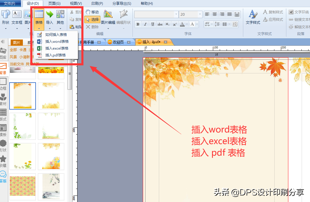Open the 收藏 favorites star panel

(3, 161)
